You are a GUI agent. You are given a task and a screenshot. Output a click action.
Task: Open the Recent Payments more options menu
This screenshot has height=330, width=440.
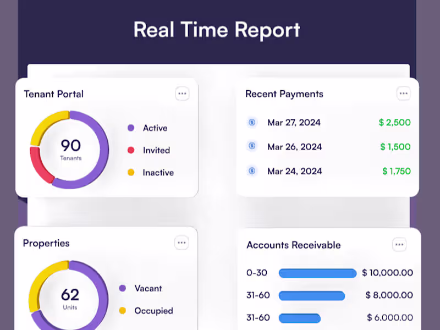(404, 94)
